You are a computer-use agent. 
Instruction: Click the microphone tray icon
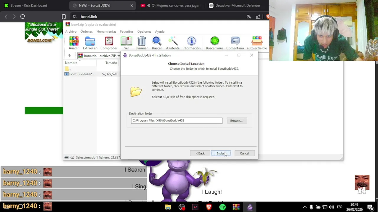click(x=311, y=207)
